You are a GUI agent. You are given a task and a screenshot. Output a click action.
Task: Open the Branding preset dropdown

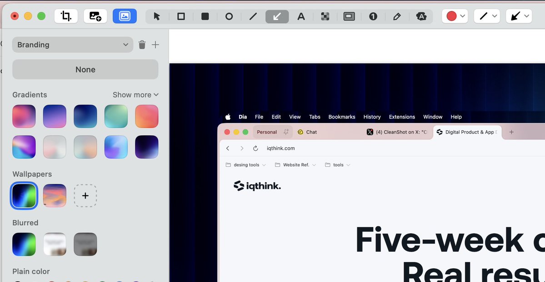73,45
